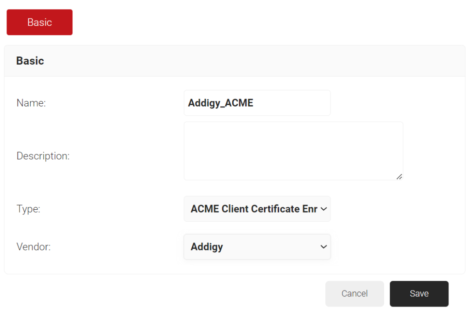Click the Vendor field label
The width and height of the screenshot is (470, 313).
tap(34, 247)
